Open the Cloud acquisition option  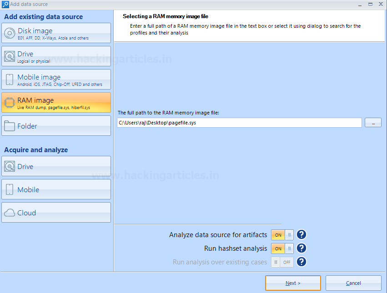pos(10,213)
